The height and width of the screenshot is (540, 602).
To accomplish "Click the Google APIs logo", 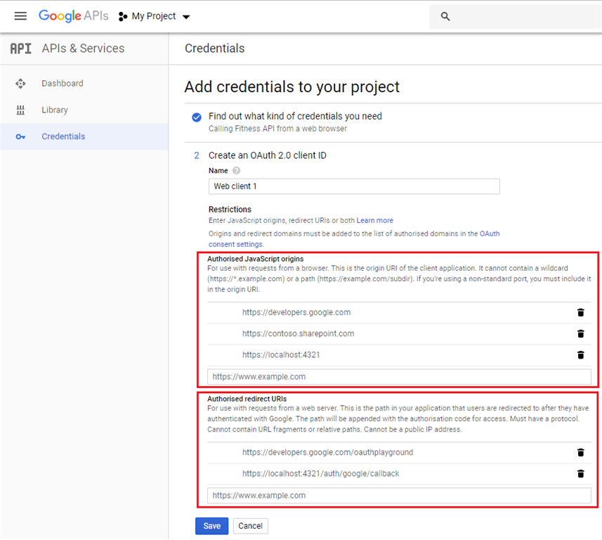I will point(74,15).
